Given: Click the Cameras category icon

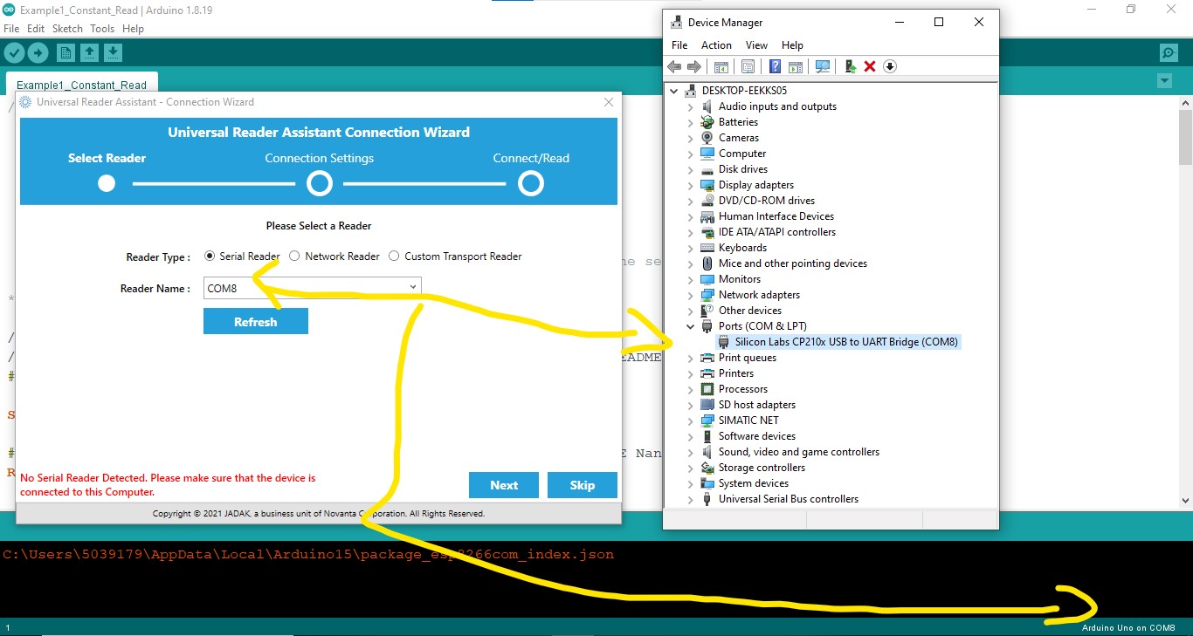Looking at the screenshot, I should (707, 138).
